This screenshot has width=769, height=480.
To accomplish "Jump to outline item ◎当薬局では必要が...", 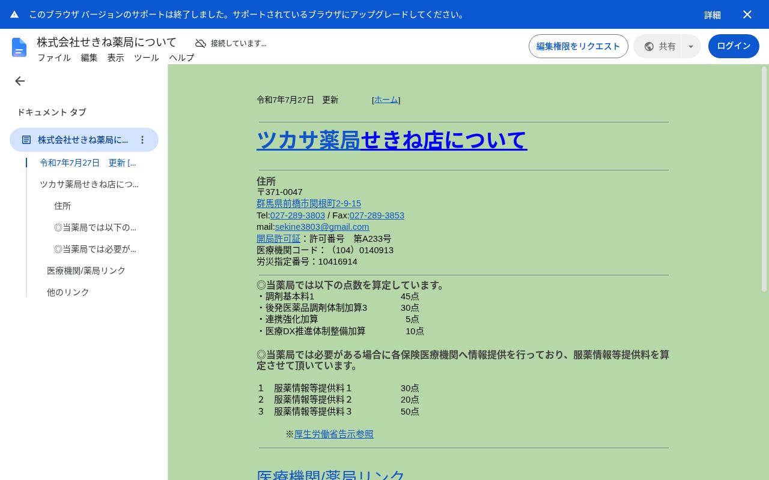I will click(x=95, y=249).
